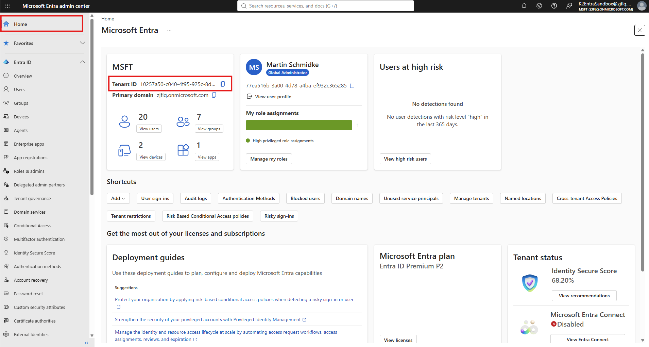Click View recommendations for Secure Score
Viewport: 649px width, 347px height.
pyautogui.click(x=584, y=296)
